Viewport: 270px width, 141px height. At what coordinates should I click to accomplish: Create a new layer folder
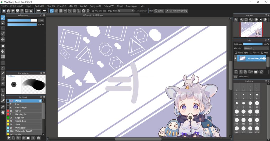pyautogui.click(x=256, y=72)
